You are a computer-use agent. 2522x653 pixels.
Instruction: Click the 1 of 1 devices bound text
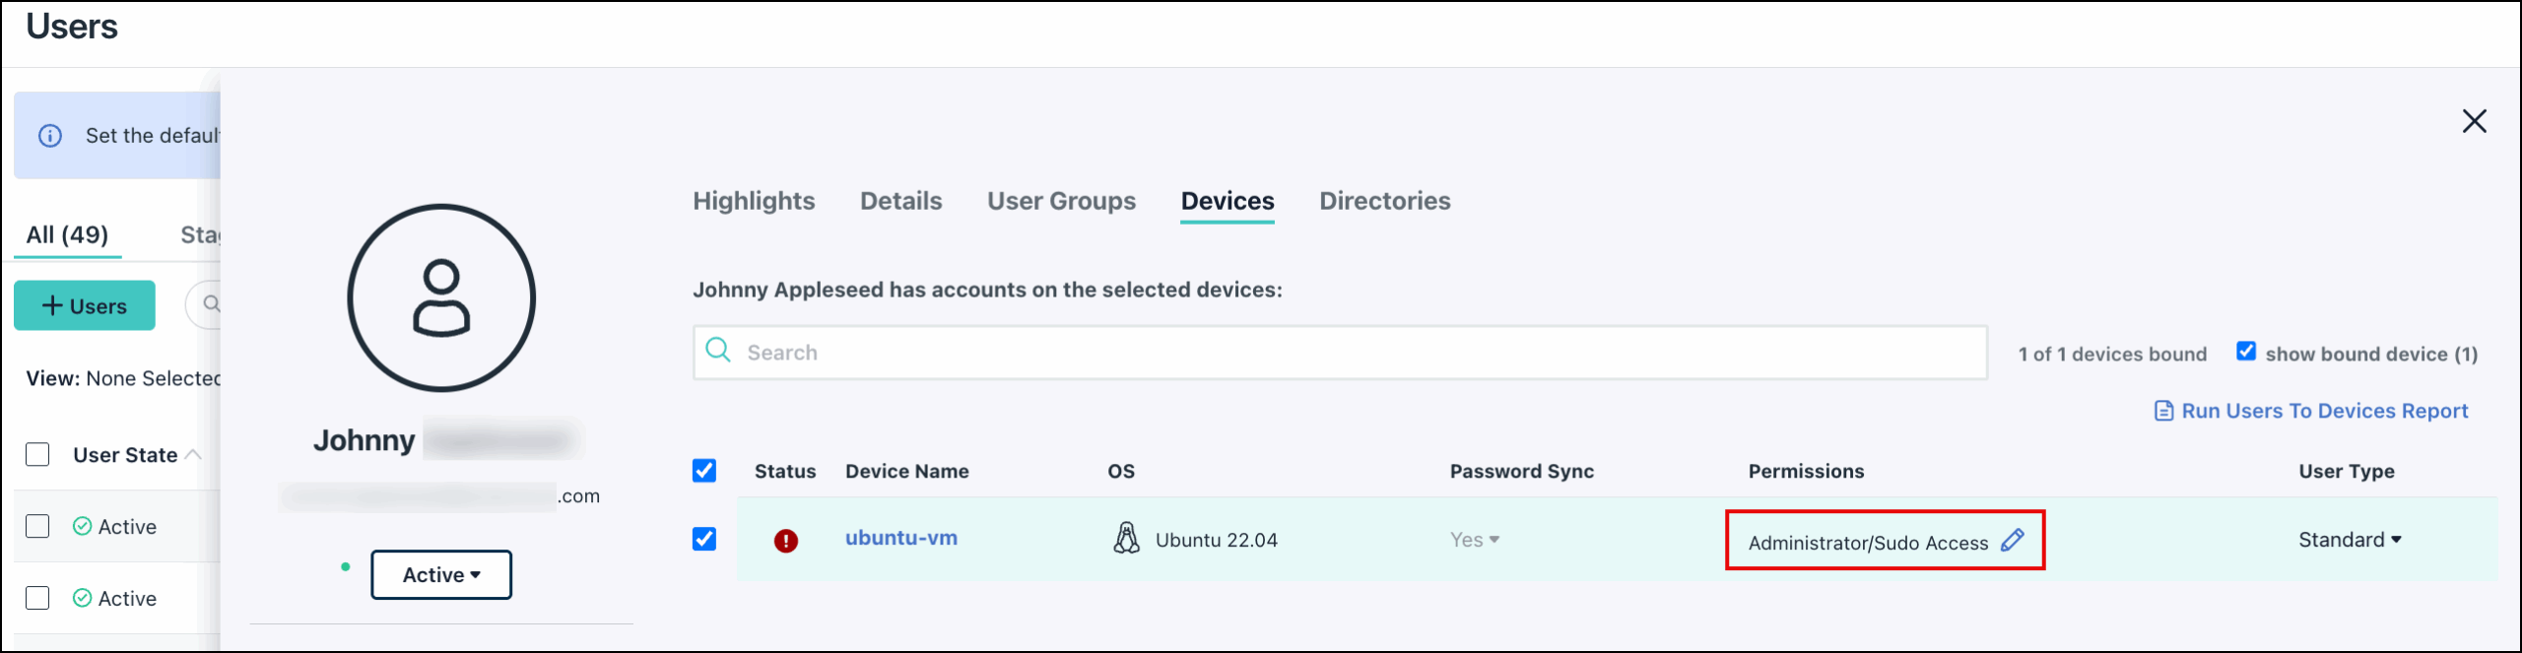(x=2112, y=354)
